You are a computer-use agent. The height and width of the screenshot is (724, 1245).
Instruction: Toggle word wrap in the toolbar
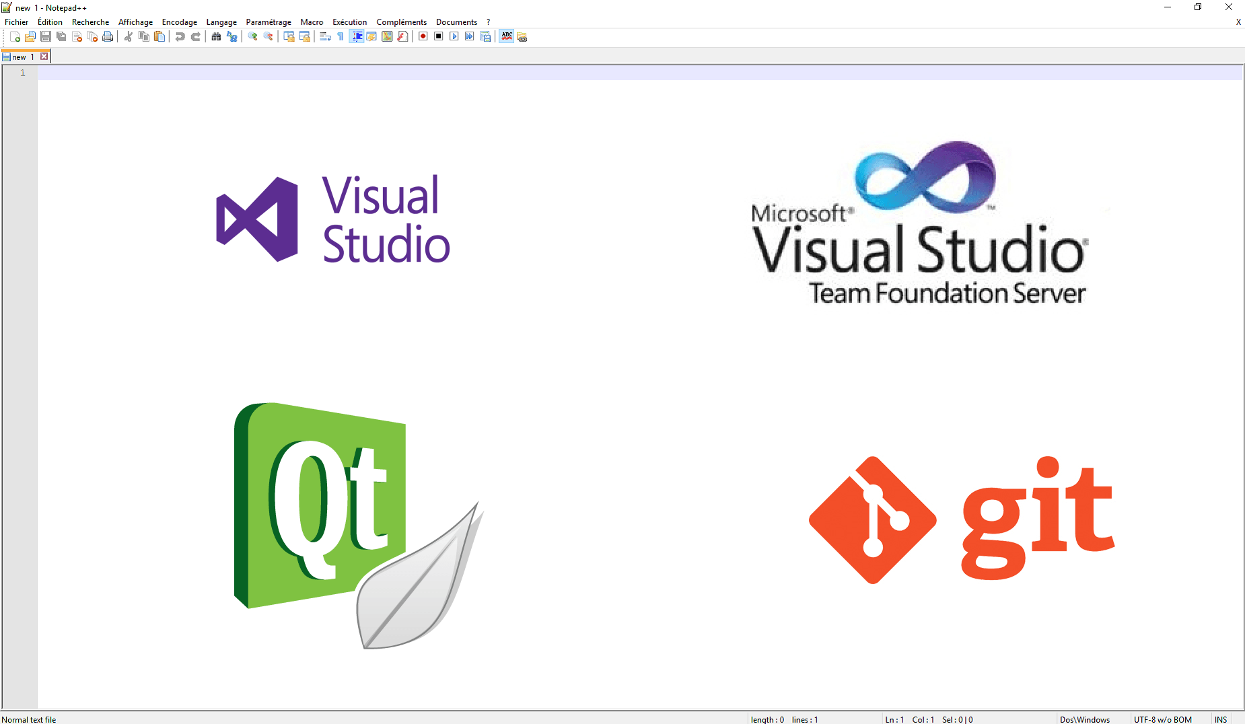click(x=325, y=37)
